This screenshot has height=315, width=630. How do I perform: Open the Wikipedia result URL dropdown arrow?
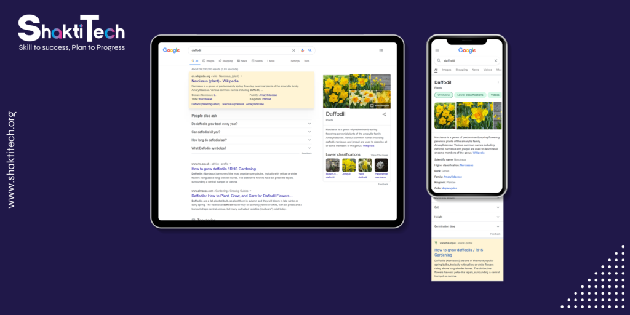241,76
